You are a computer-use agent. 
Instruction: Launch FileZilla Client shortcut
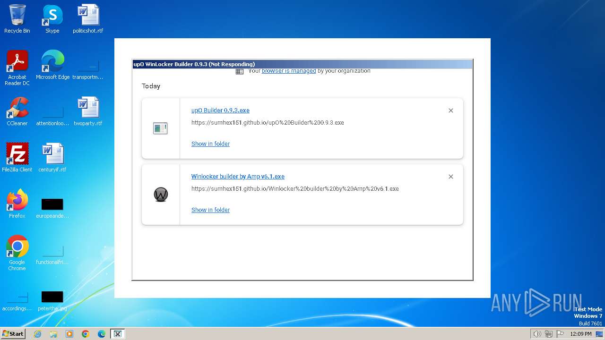tap(17, 158)
